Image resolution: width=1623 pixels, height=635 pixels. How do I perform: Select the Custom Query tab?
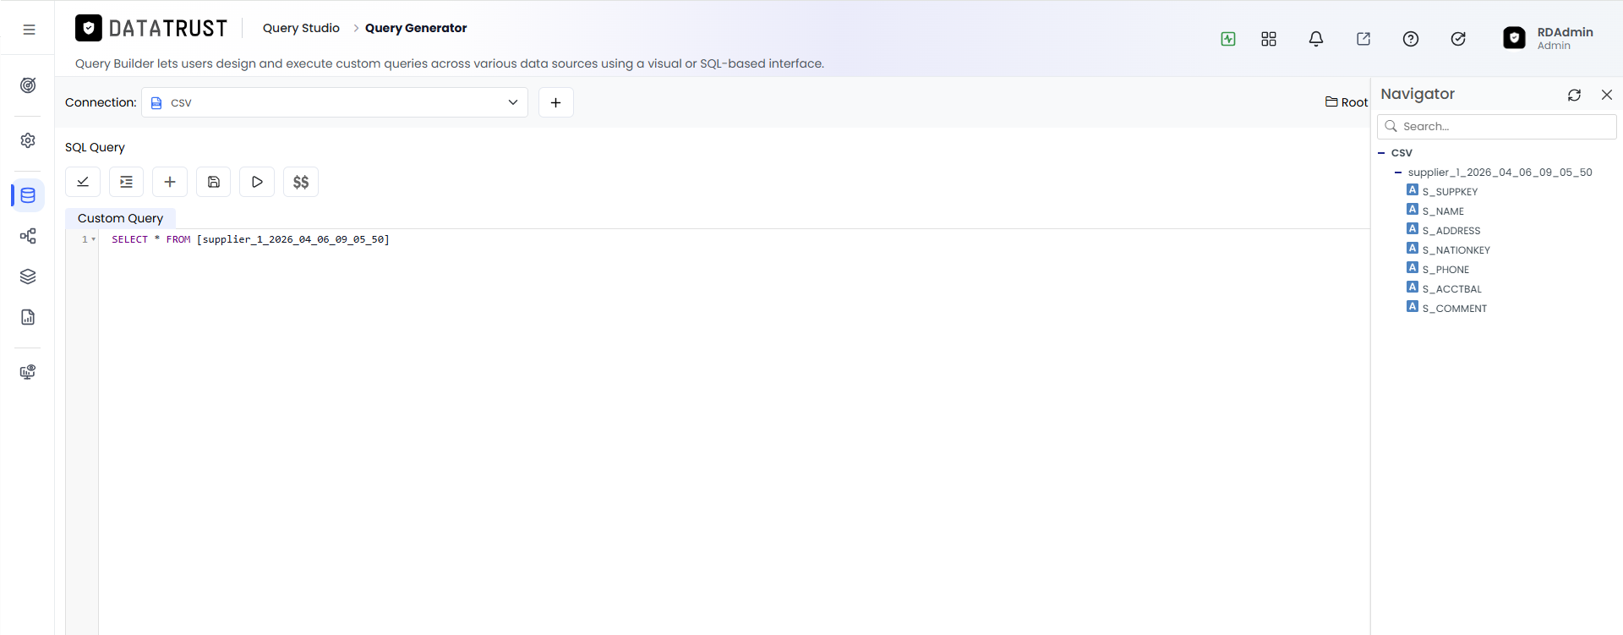(x=120, y=218)
